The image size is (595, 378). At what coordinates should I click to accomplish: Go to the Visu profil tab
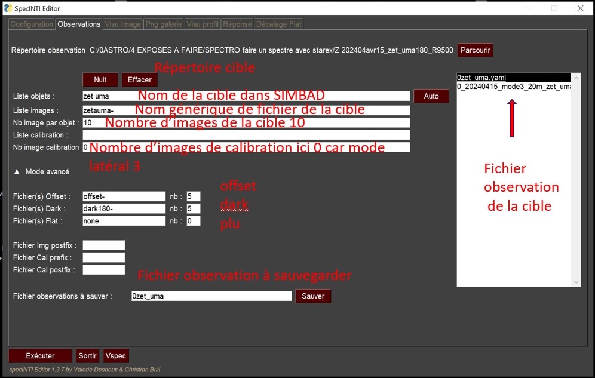(203, 24)
